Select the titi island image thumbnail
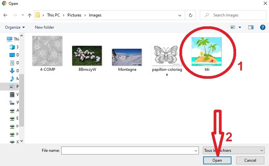This screenshot has height=166, width=269. [x=206, y=51]
